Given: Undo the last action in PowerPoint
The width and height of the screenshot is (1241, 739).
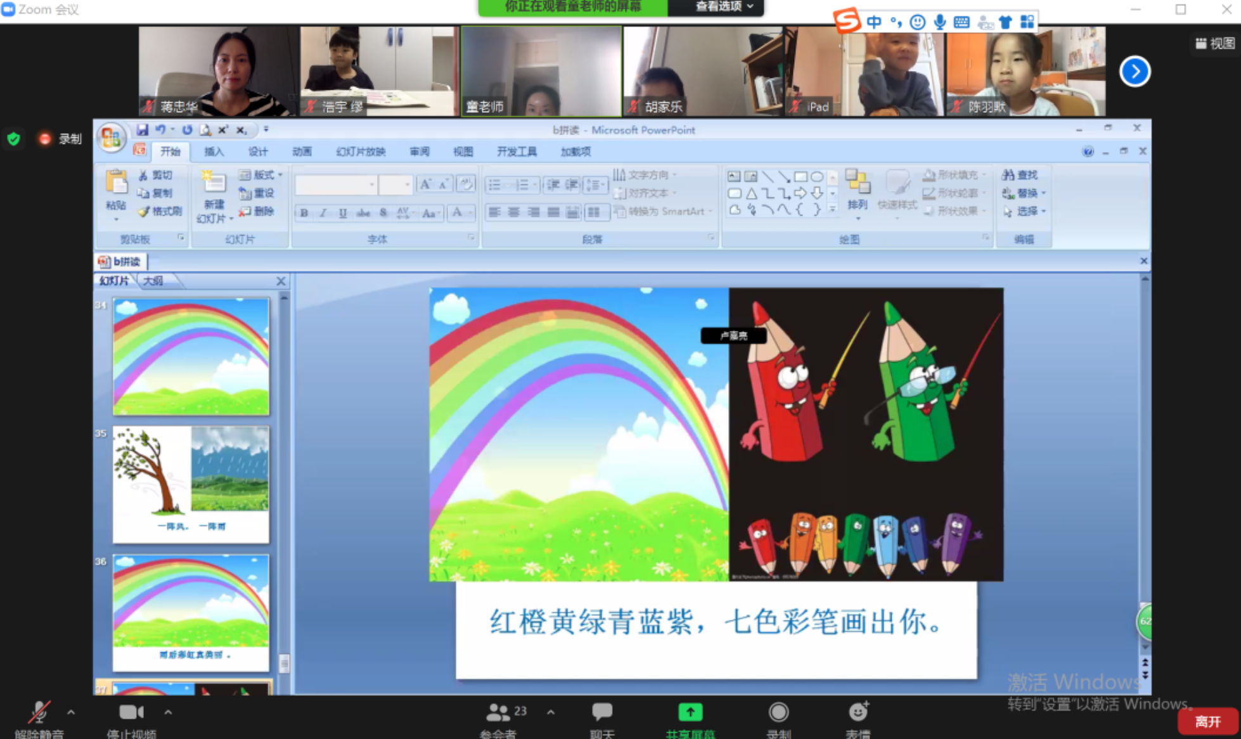Looking at the screenshot, I should (160, 129).
